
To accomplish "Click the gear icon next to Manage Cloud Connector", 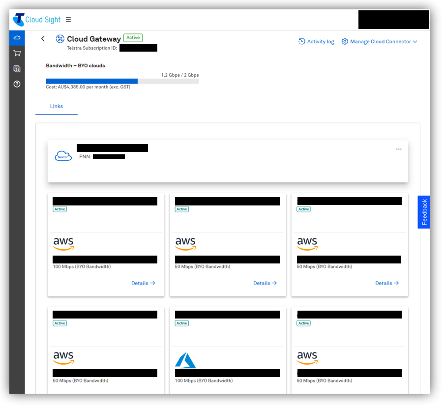I will pyautogui.click(x=345, y=42).
